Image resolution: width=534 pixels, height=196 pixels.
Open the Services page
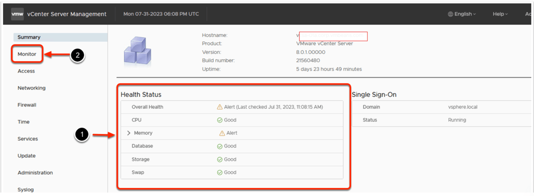pyautogui.click(x=28, y=139)
